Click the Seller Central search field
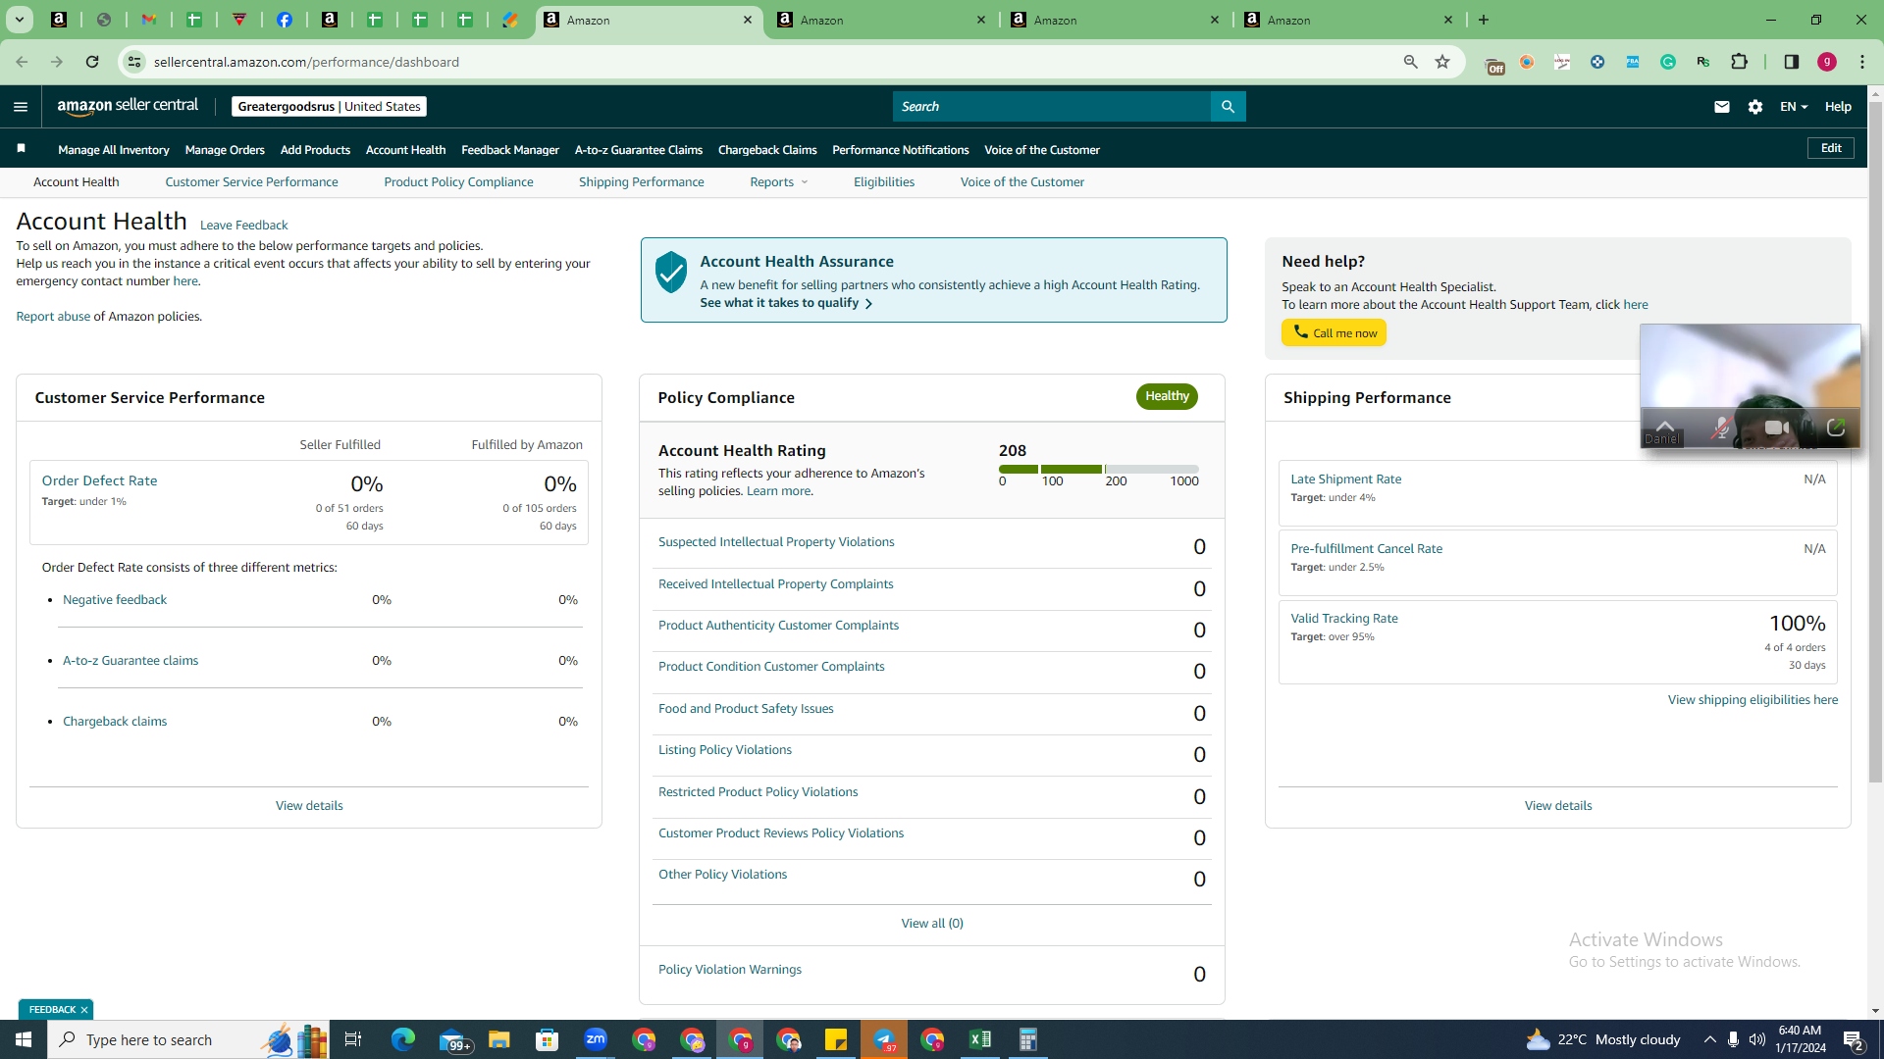The image size is (1884, 1059). pyautogui.click(x=1052, y=107)
